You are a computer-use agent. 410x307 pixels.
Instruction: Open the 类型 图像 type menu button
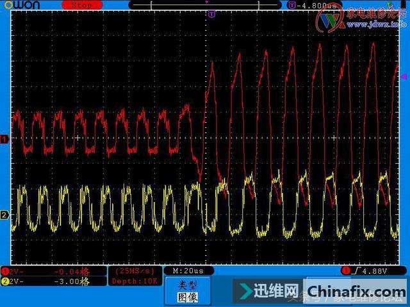[x=188, y=291]
